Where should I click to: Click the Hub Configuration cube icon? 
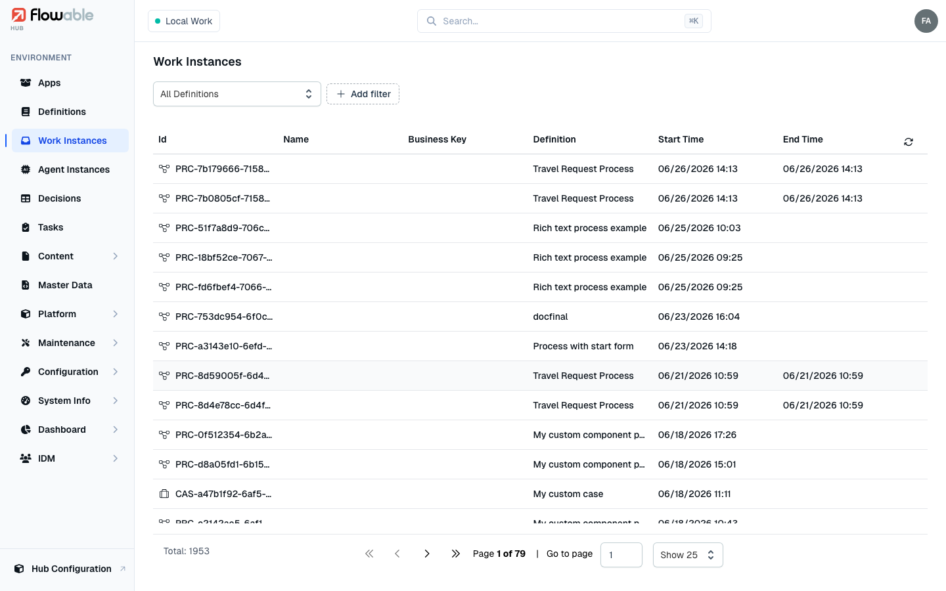pyautogui.click(x=19, y=569)
